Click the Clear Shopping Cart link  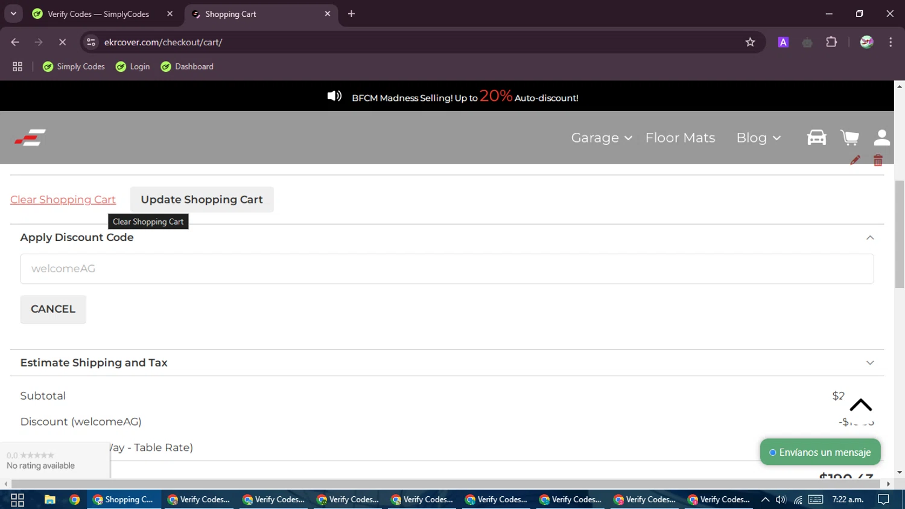coord(63,199)
